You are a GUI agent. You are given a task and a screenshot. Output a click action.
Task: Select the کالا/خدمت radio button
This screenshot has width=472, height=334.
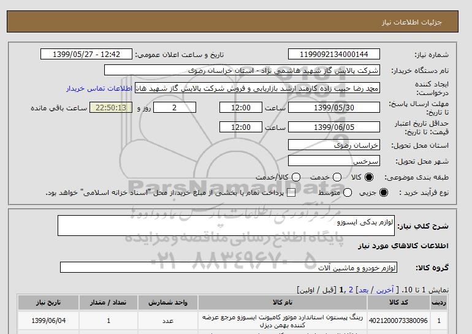tap(296, 177)
